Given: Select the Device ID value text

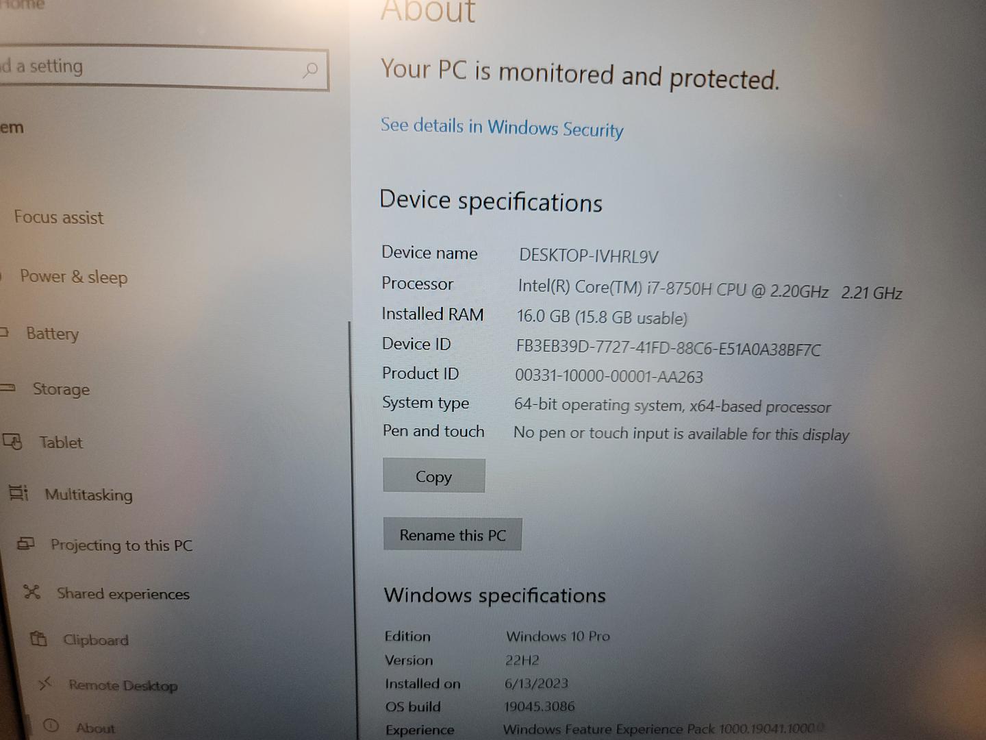Looking at the screenshot, I should pyautogui.click(x=668, y=348).
